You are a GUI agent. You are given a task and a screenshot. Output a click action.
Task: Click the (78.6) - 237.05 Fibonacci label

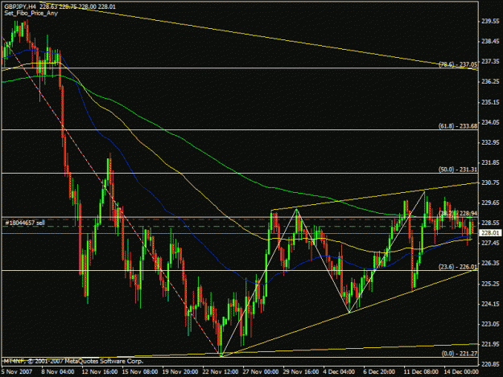tap(458, 64)
